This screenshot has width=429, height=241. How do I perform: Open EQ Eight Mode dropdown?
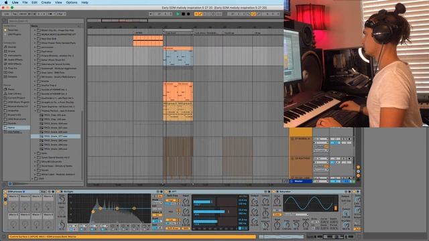157,203
